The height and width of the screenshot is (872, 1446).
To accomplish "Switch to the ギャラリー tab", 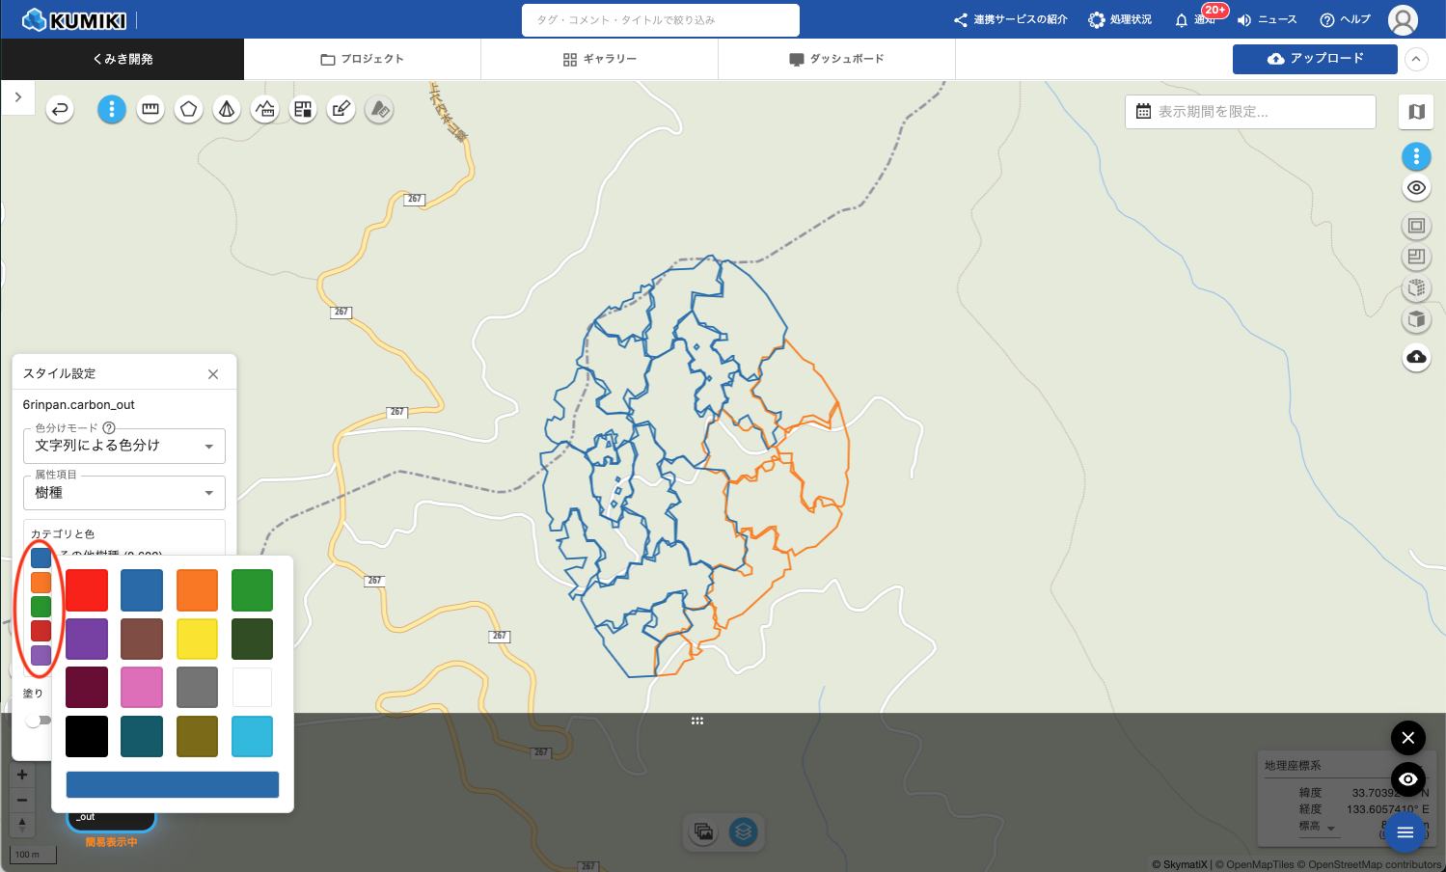I will click(x=599, y=59).
